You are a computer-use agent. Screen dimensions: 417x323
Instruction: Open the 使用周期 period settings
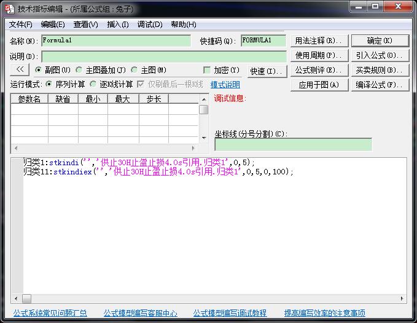[319, 55]
